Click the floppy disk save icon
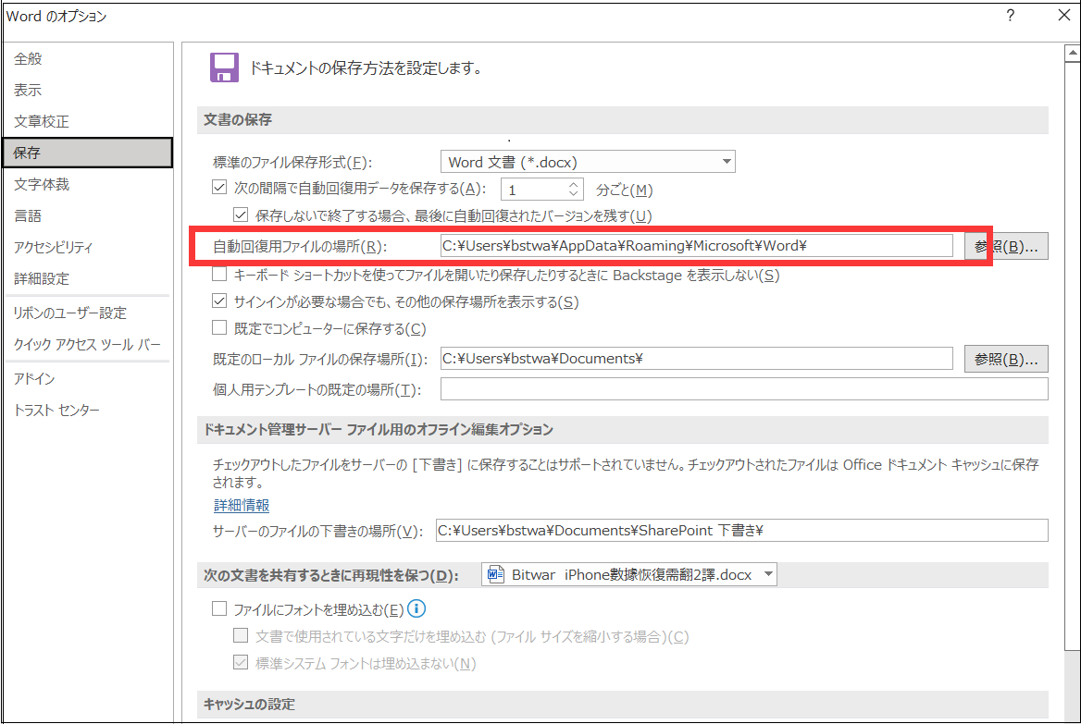Image resolution: width=1081 pixels, height=724 pixels. point(223,68)
